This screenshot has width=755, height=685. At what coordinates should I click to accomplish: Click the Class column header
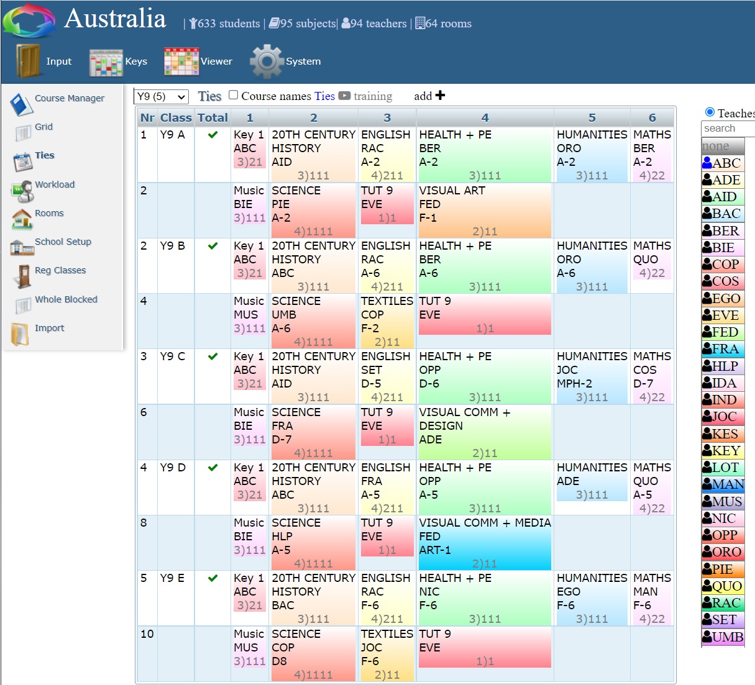(x=176, y=117)
